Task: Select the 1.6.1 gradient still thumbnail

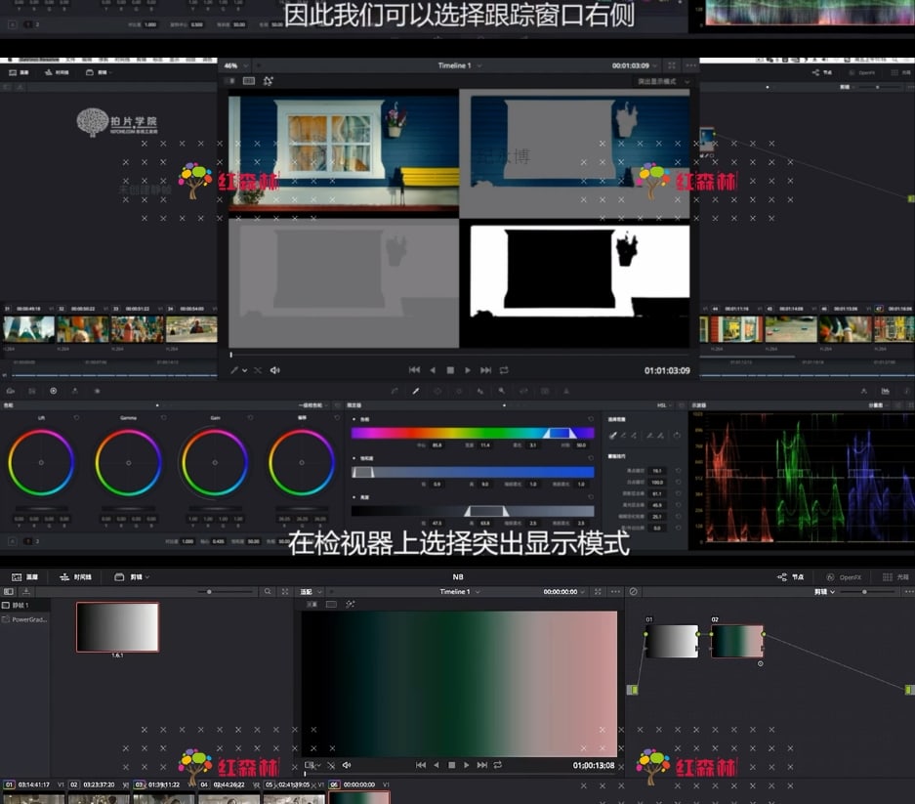Action: point(117,627)
